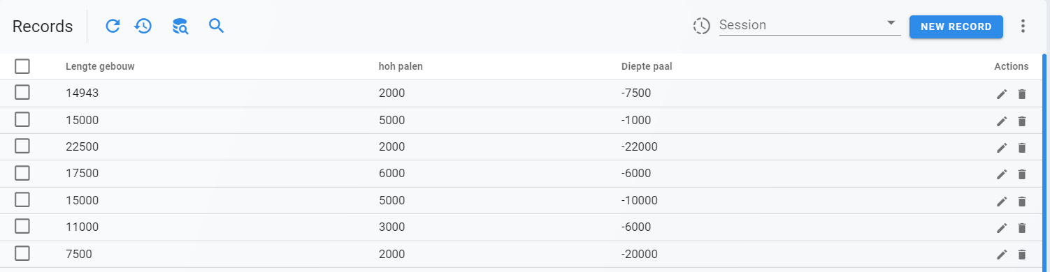Click the NEW RECORD button
The image size is (1050, 272).
click(x=956, y=27)
